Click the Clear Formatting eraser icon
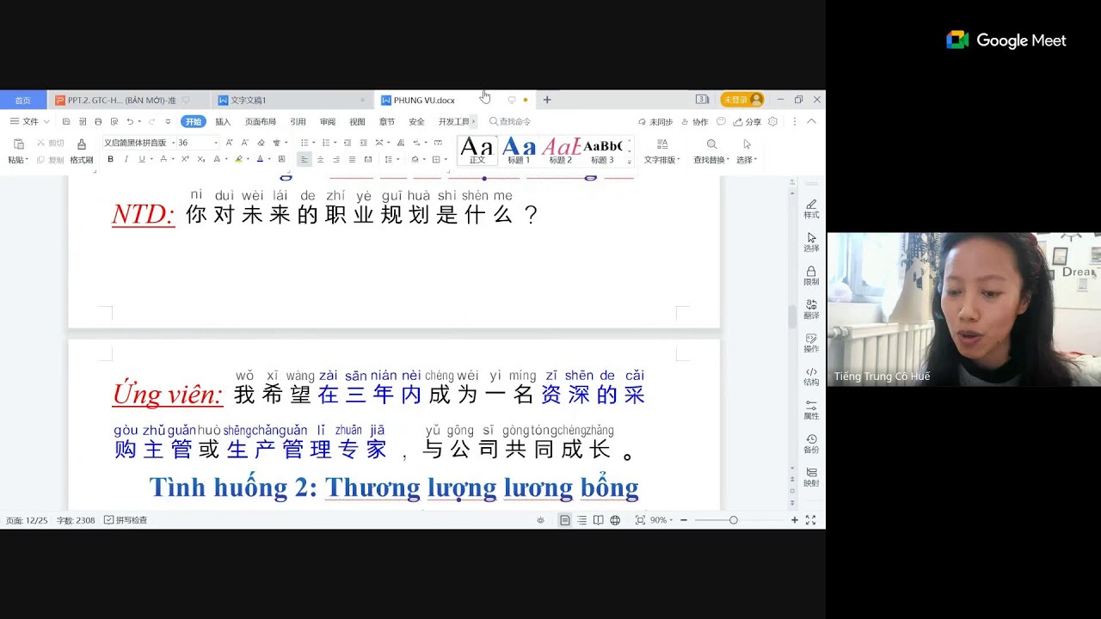 [x=261, y=143]
